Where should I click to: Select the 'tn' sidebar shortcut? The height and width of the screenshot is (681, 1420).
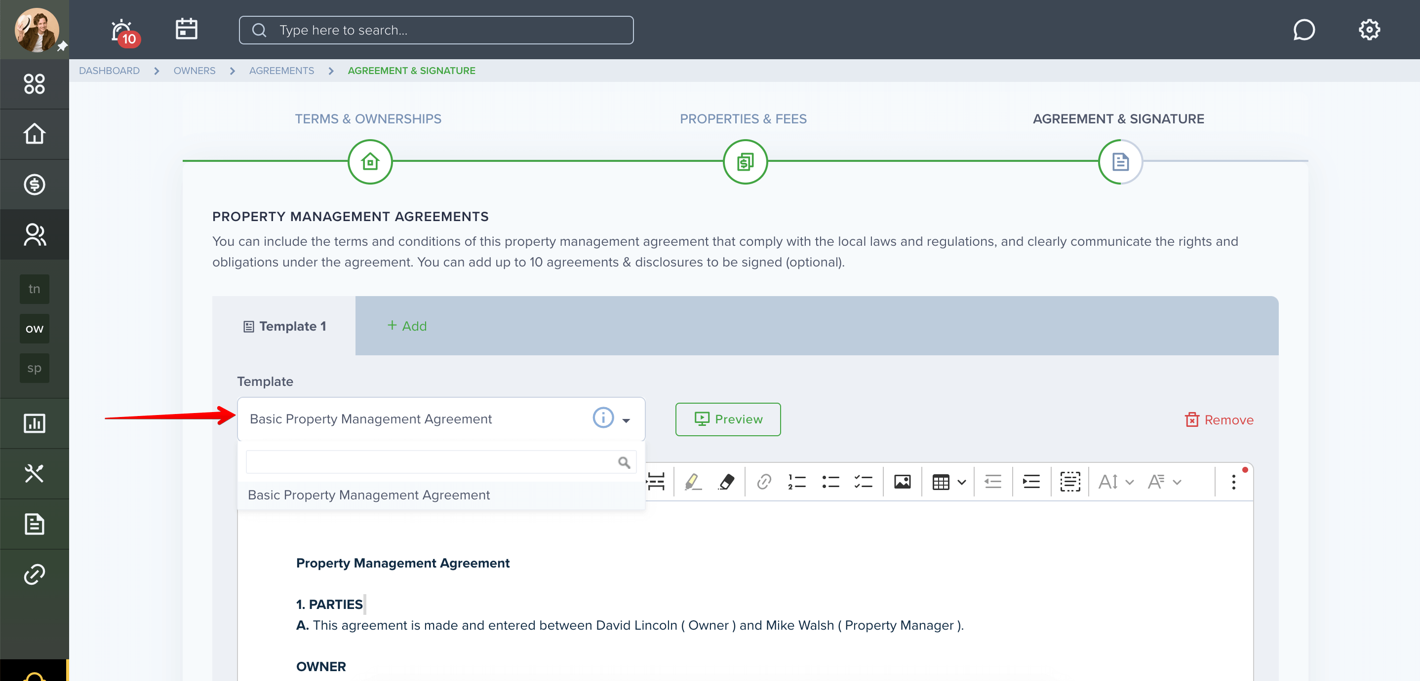(x=34, y=289)
